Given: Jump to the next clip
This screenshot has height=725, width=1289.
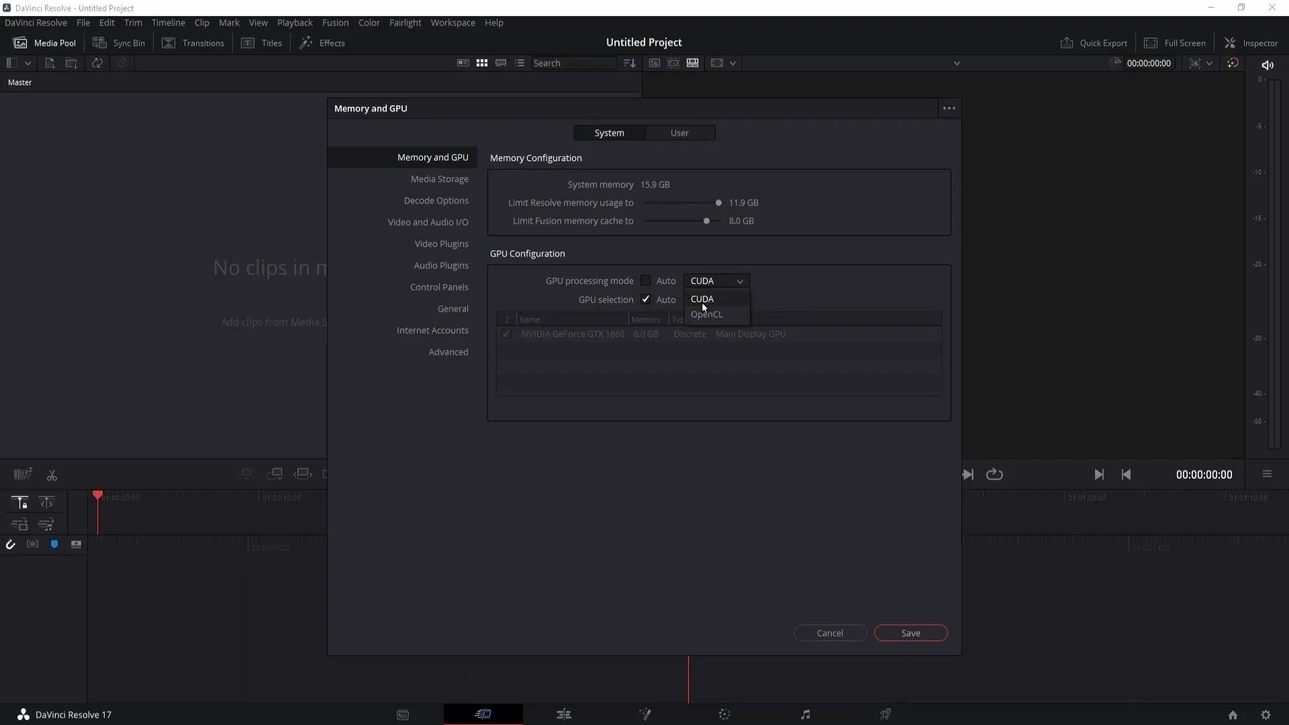Looking at the screenshot, I should pyautogui.click(x=1099, y=475).
